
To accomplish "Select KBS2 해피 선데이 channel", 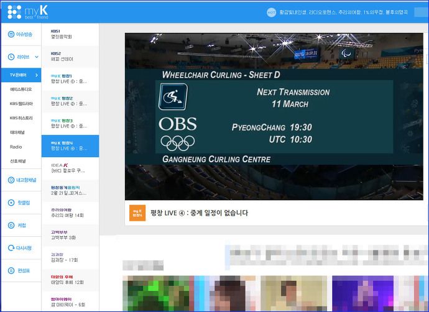I will [x=70, y=57].
